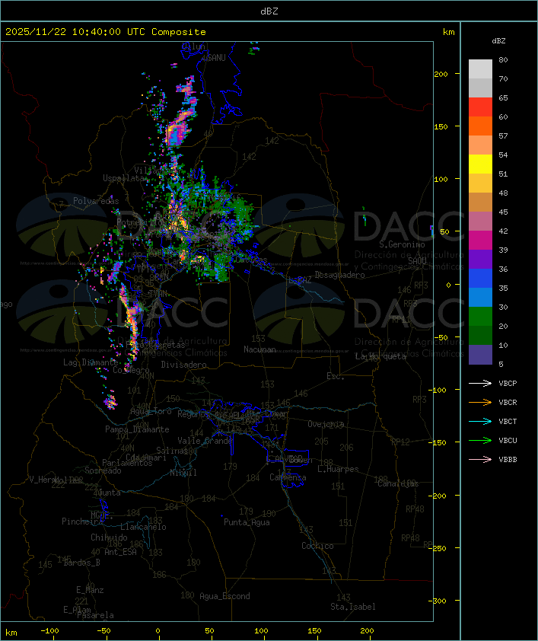The image size is (538, 641).
Task: Click the VBCU legend label
Action: (508, 440)
